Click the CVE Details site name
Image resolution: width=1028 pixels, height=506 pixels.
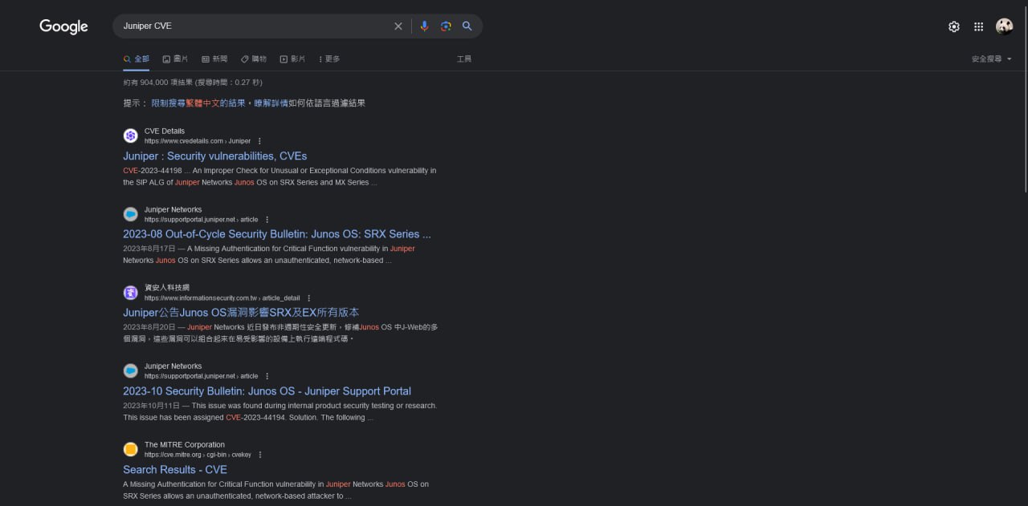(165, 131)
